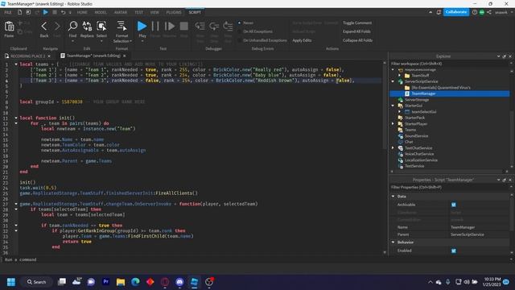Click Expand All Folds
This screenshot has height=290, width=515.
(x=356, y=31)
